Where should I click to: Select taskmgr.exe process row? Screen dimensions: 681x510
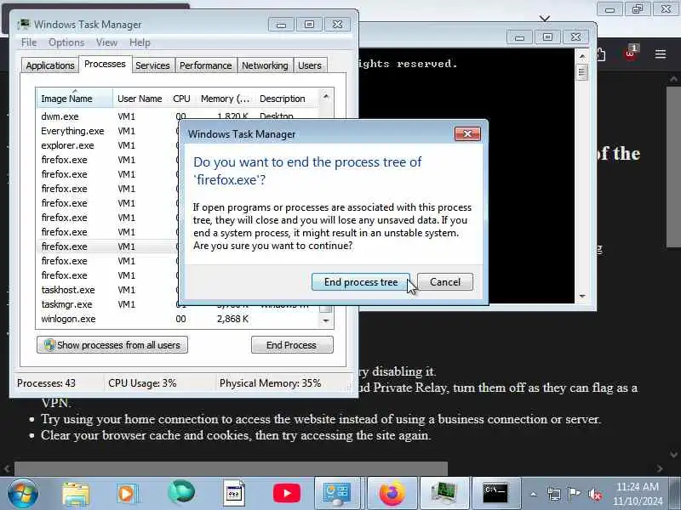point(108,304)
